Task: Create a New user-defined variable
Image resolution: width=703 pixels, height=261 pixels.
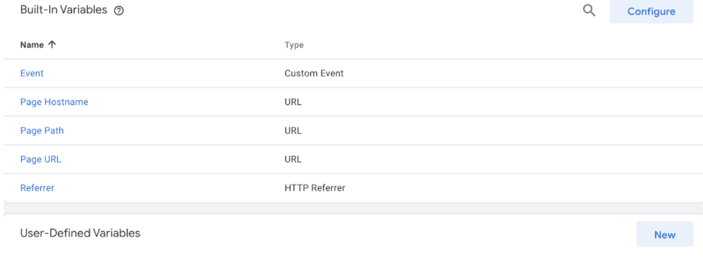Action: pos(664,234)
